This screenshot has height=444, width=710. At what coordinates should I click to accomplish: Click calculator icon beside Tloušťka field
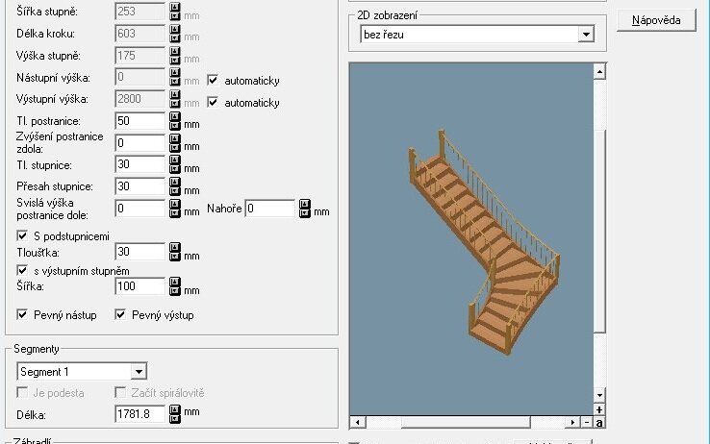(175, 252)
